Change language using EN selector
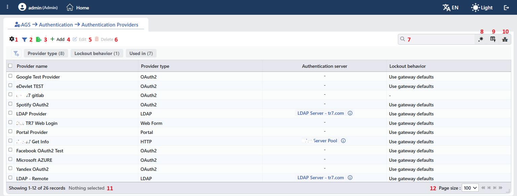The image size is (517, 196). point(450,7)
